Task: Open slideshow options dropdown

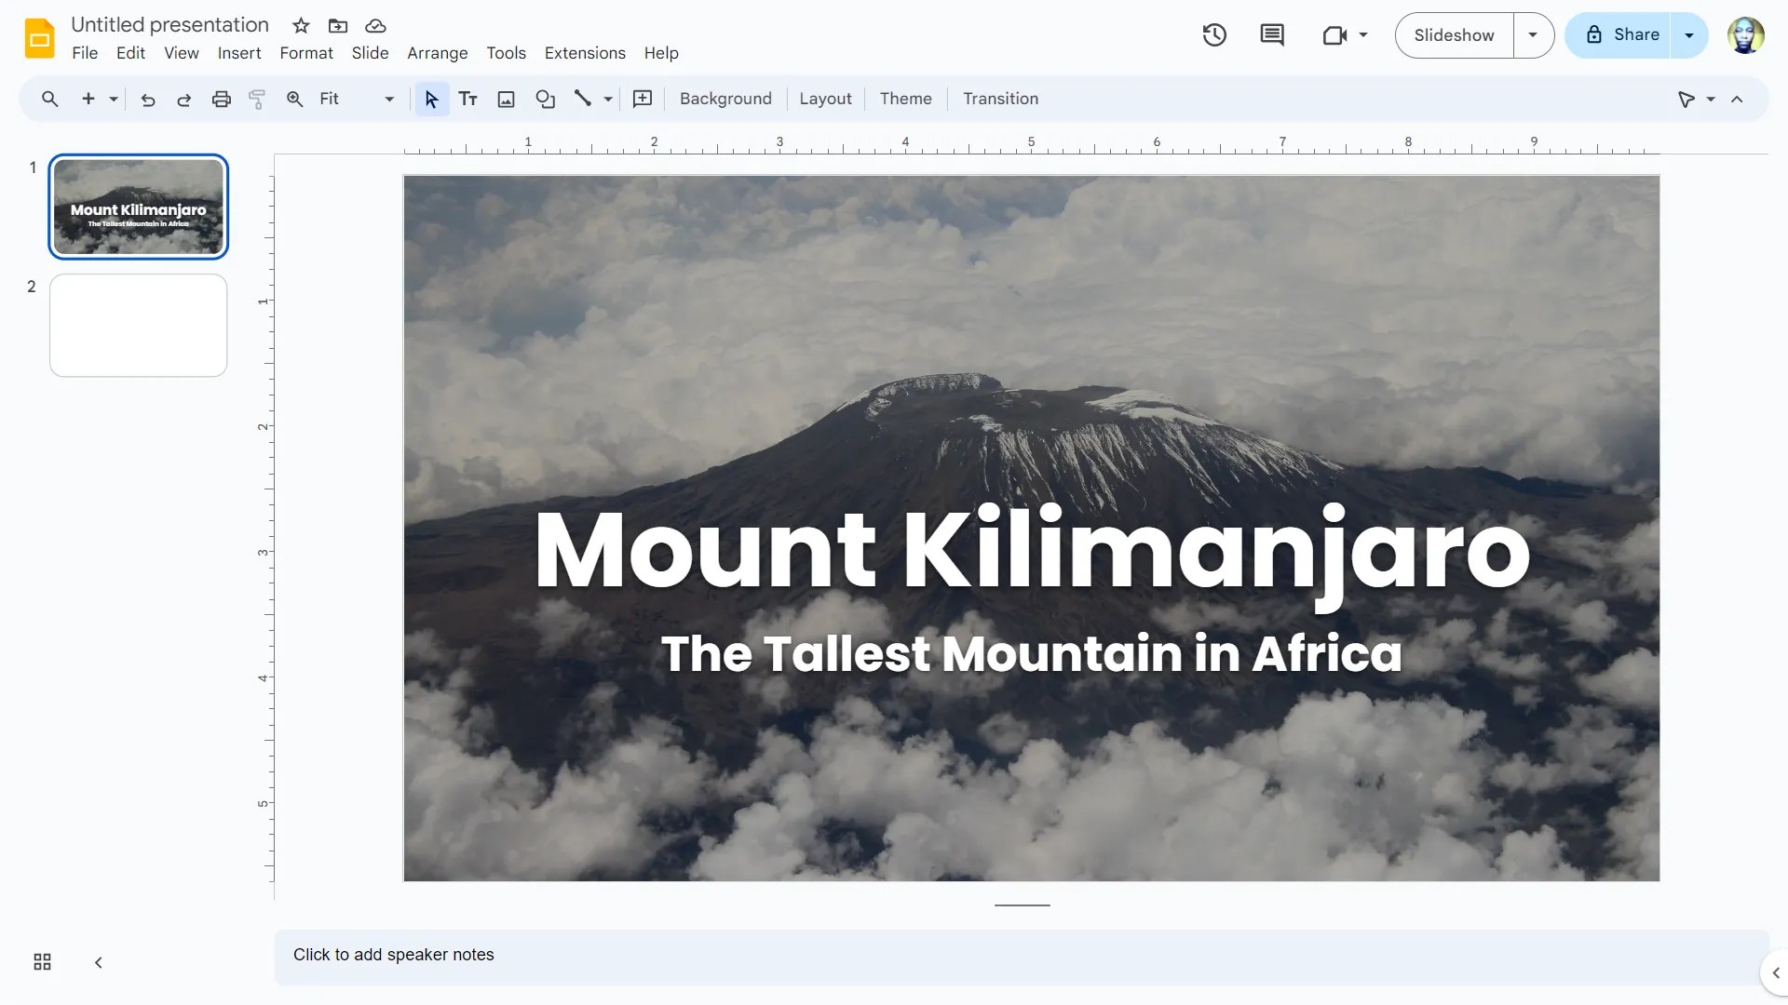Action: click(x=1533, y=34)
